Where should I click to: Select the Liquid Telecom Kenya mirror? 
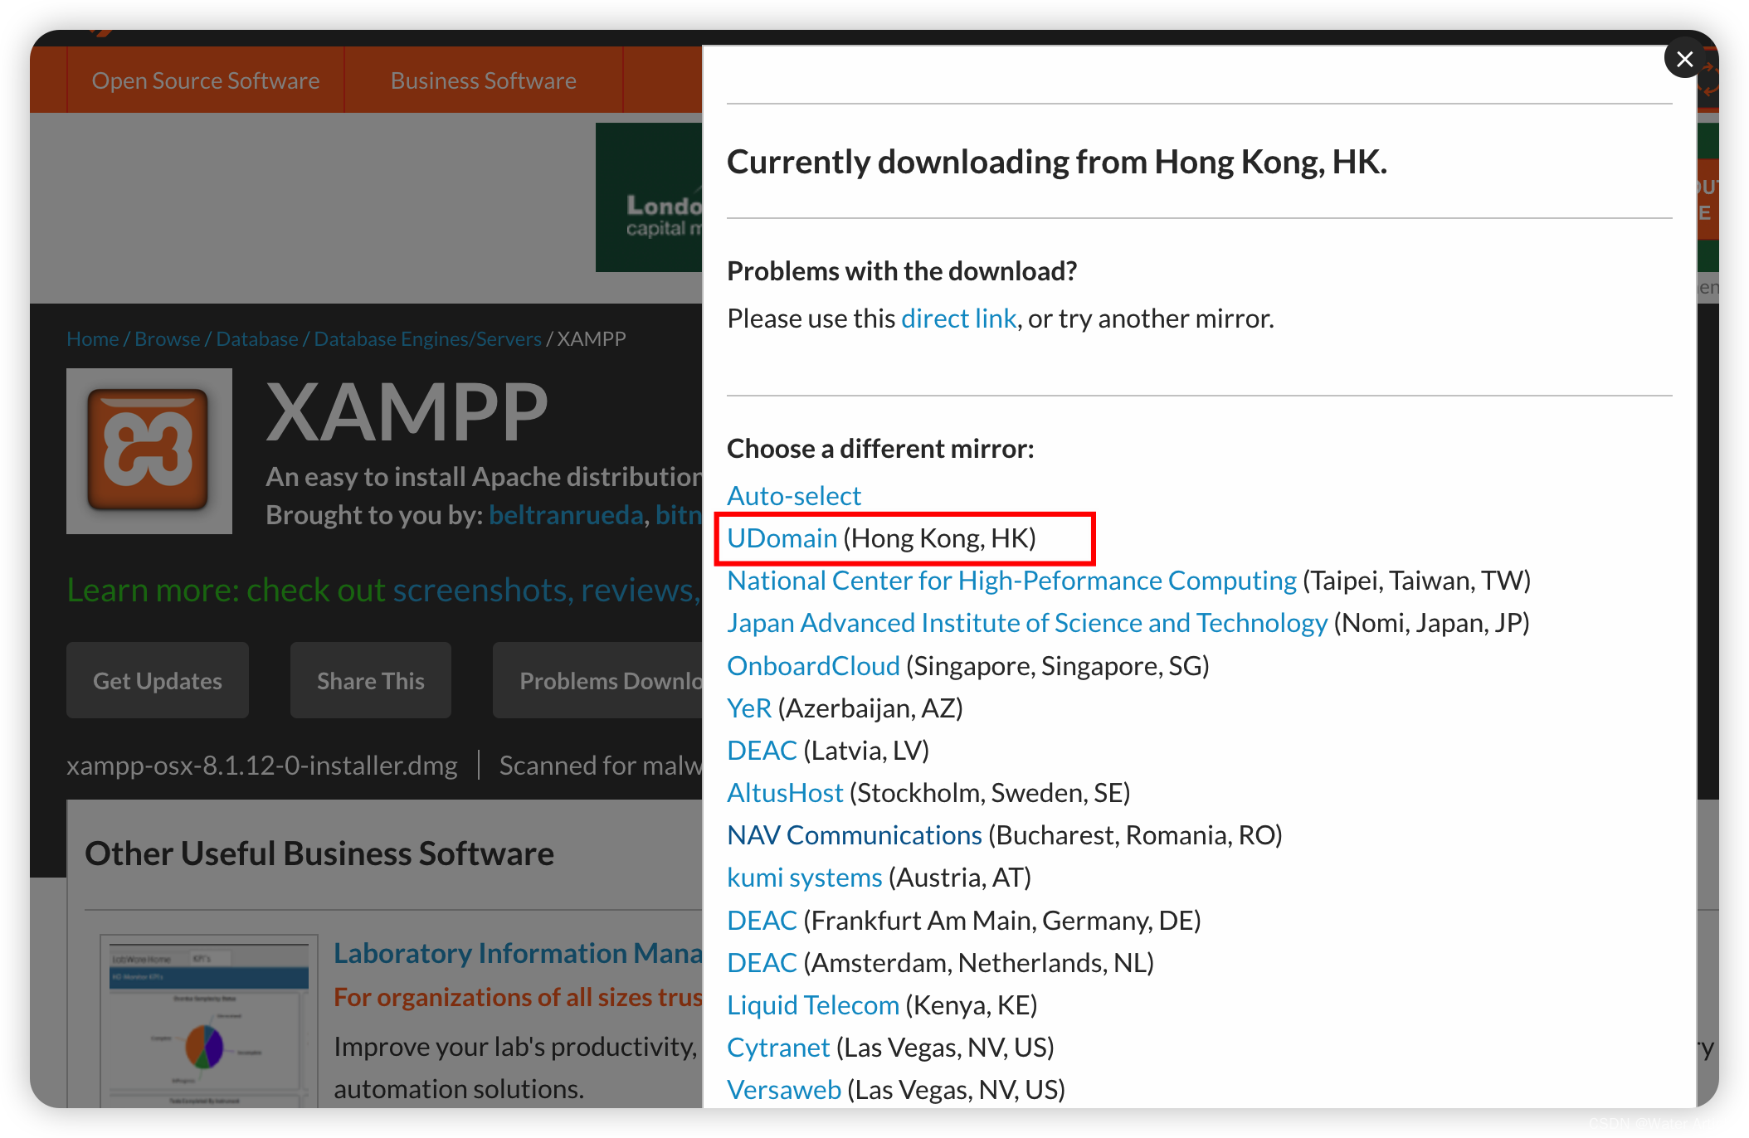812,1004
